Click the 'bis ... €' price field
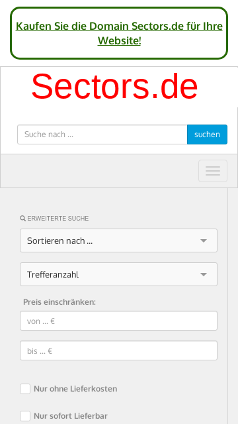Screen dimensions: 238x424 (118, 350)
